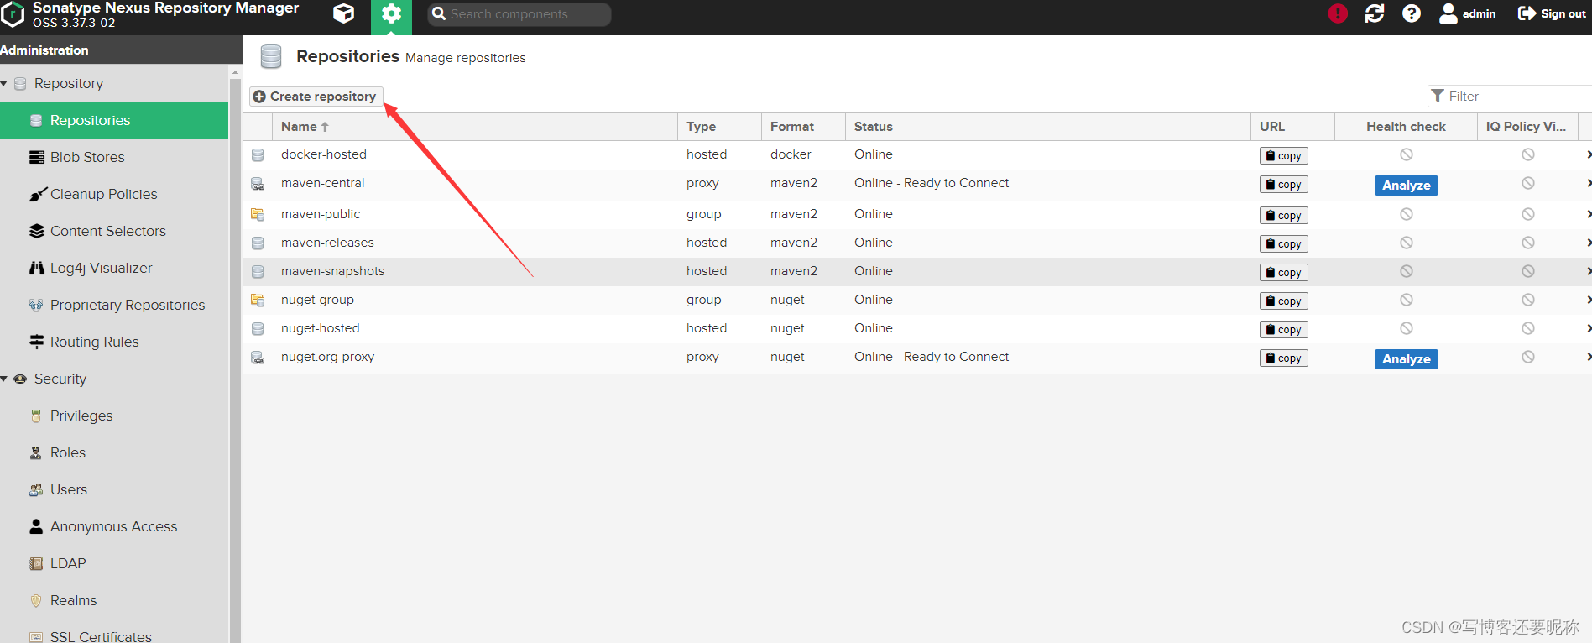
Task: Click Analyze for nuget.org-proxy
Action: (x=1406, y=359)
